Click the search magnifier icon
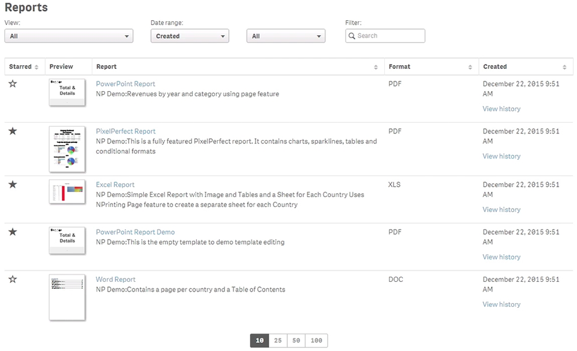This screenshot has width=577, height=351. [x=351, y=36]
